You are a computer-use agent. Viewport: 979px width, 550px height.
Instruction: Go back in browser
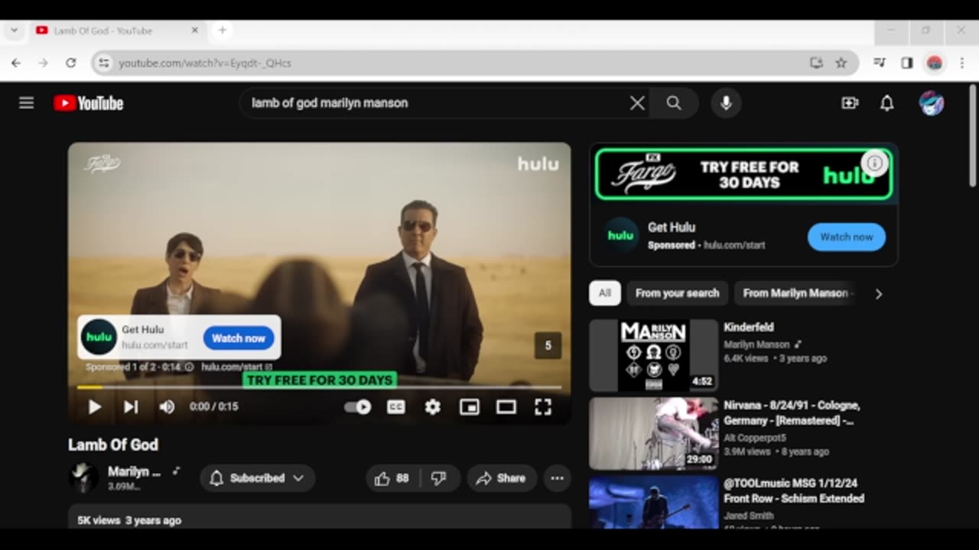tap(16, 63)
